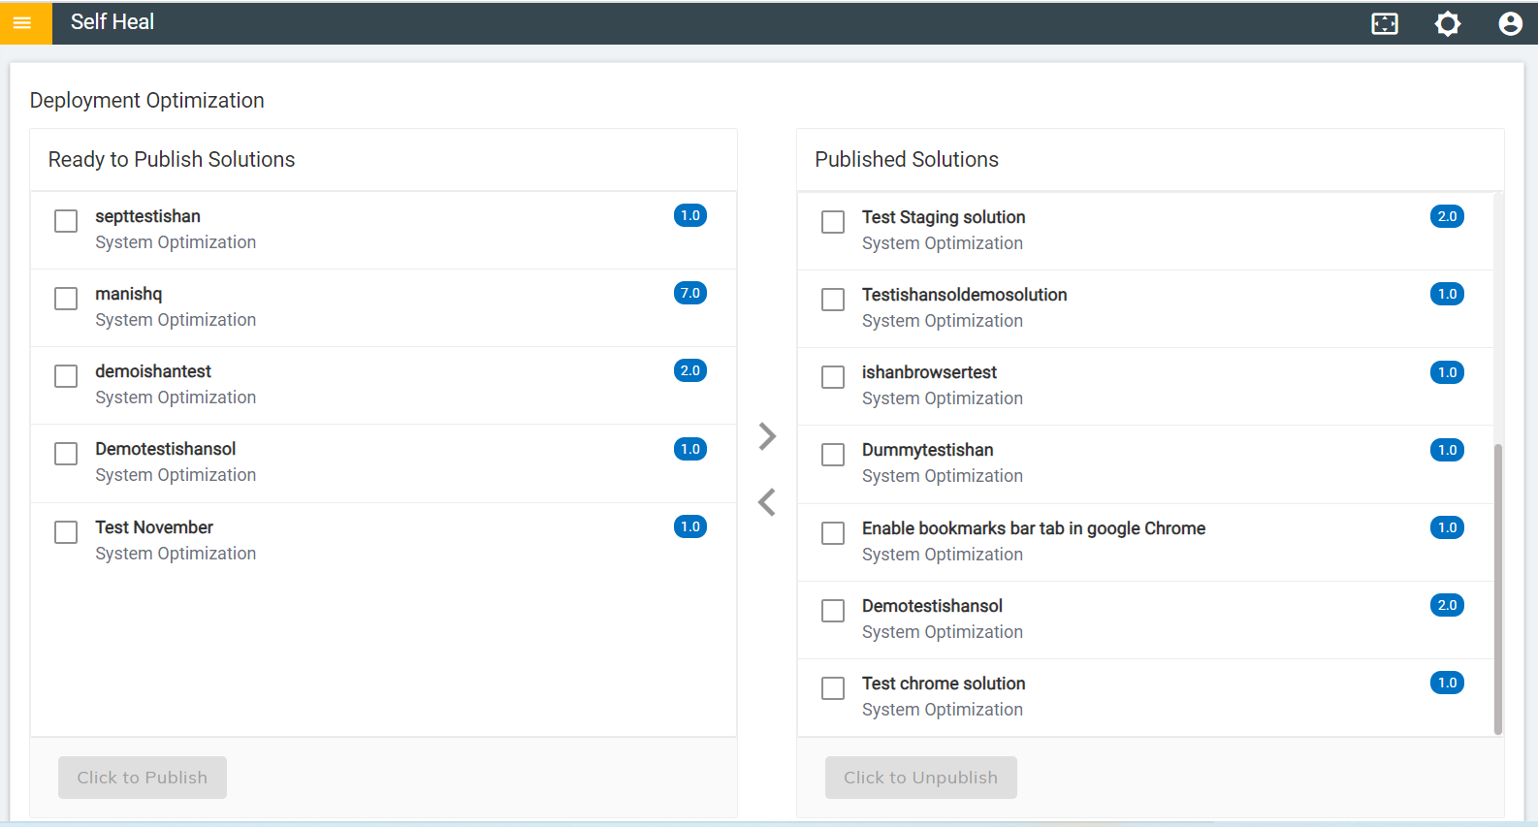Viewport: 1538px width, 827px height.
Task: Click right arrow to move solutions to published
Action: click(x=767, y=436)
